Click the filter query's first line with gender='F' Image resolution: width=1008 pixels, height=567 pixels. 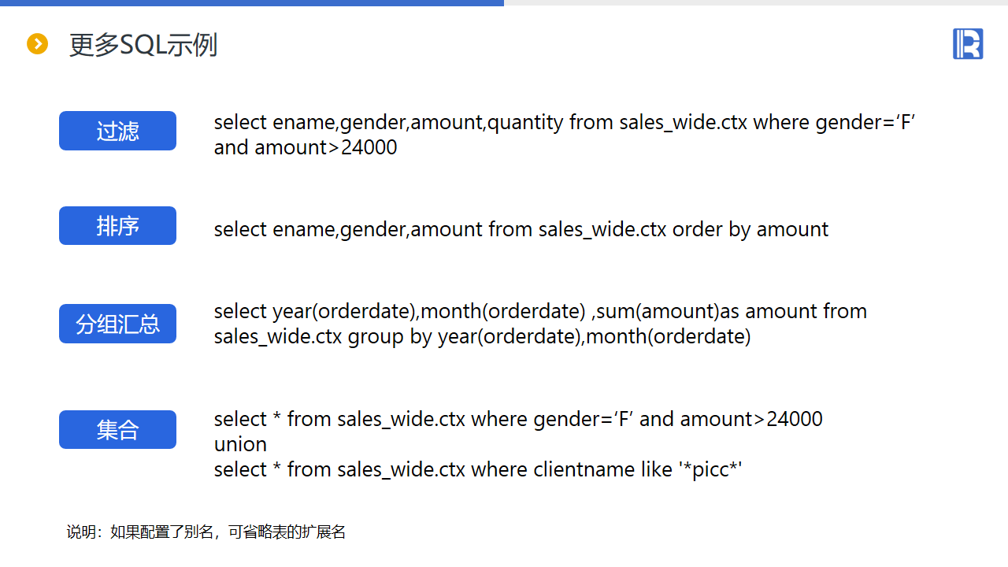[564, 123]
